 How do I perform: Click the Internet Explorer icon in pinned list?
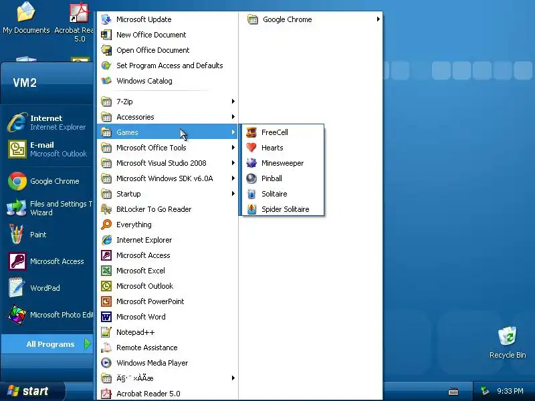[17, 122]
